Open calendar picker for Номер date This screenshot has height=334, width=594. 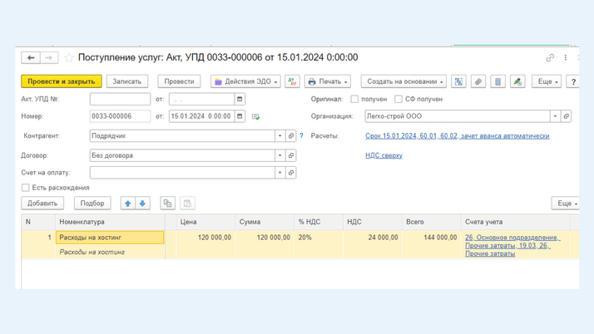point(240,116)
